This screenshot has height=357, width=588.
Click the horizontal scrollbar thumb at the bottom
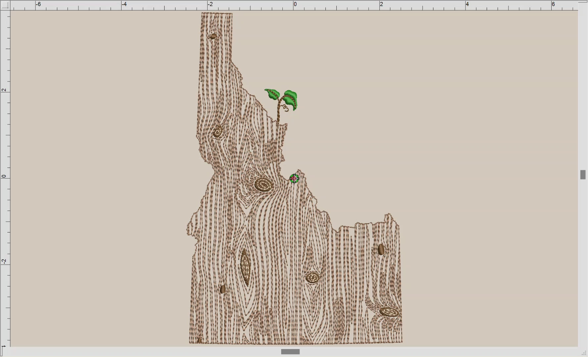(x=290, y=352)
